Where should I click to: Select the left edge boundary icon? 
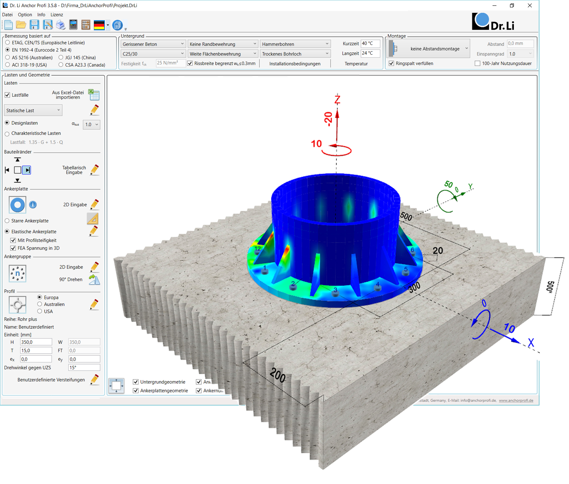coord(7,170)
